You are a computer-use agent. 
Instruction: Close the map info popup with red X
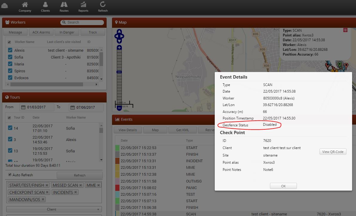click(x=345, y=30)
